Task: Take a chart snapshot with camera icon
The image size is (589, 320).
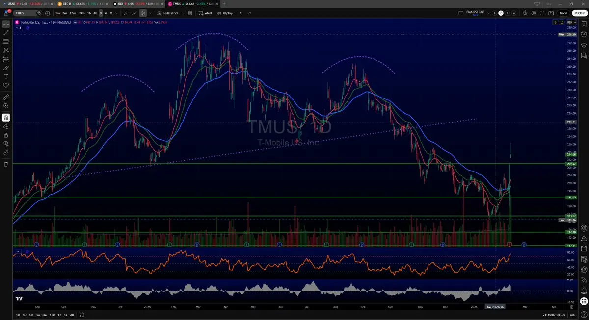Action: pos(551,13)
